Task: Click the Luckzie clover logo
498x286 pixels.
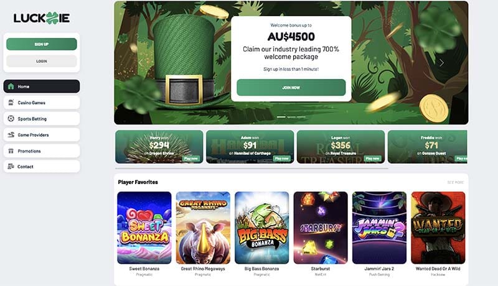Action: (x=42, y=18)
